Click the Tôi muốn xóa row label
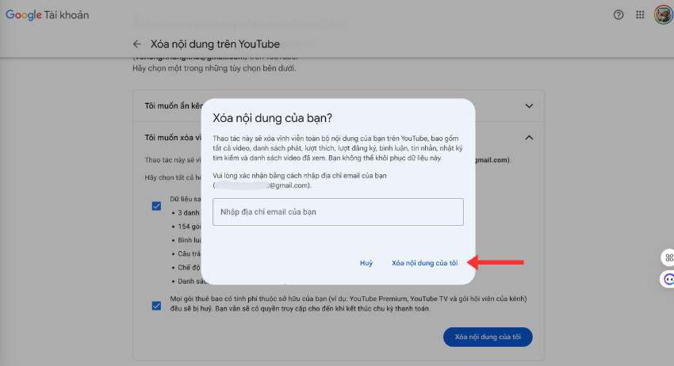 coord(173,138)
